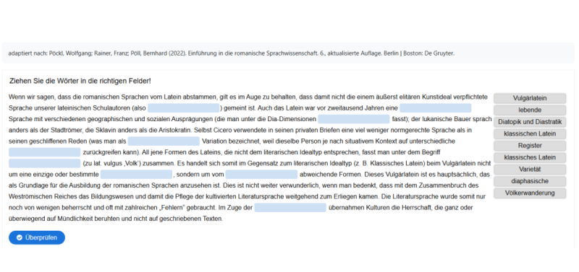Choose the klassischen Latein word tile
Screen dimensions: 579x272
click(x=530, y=133)
